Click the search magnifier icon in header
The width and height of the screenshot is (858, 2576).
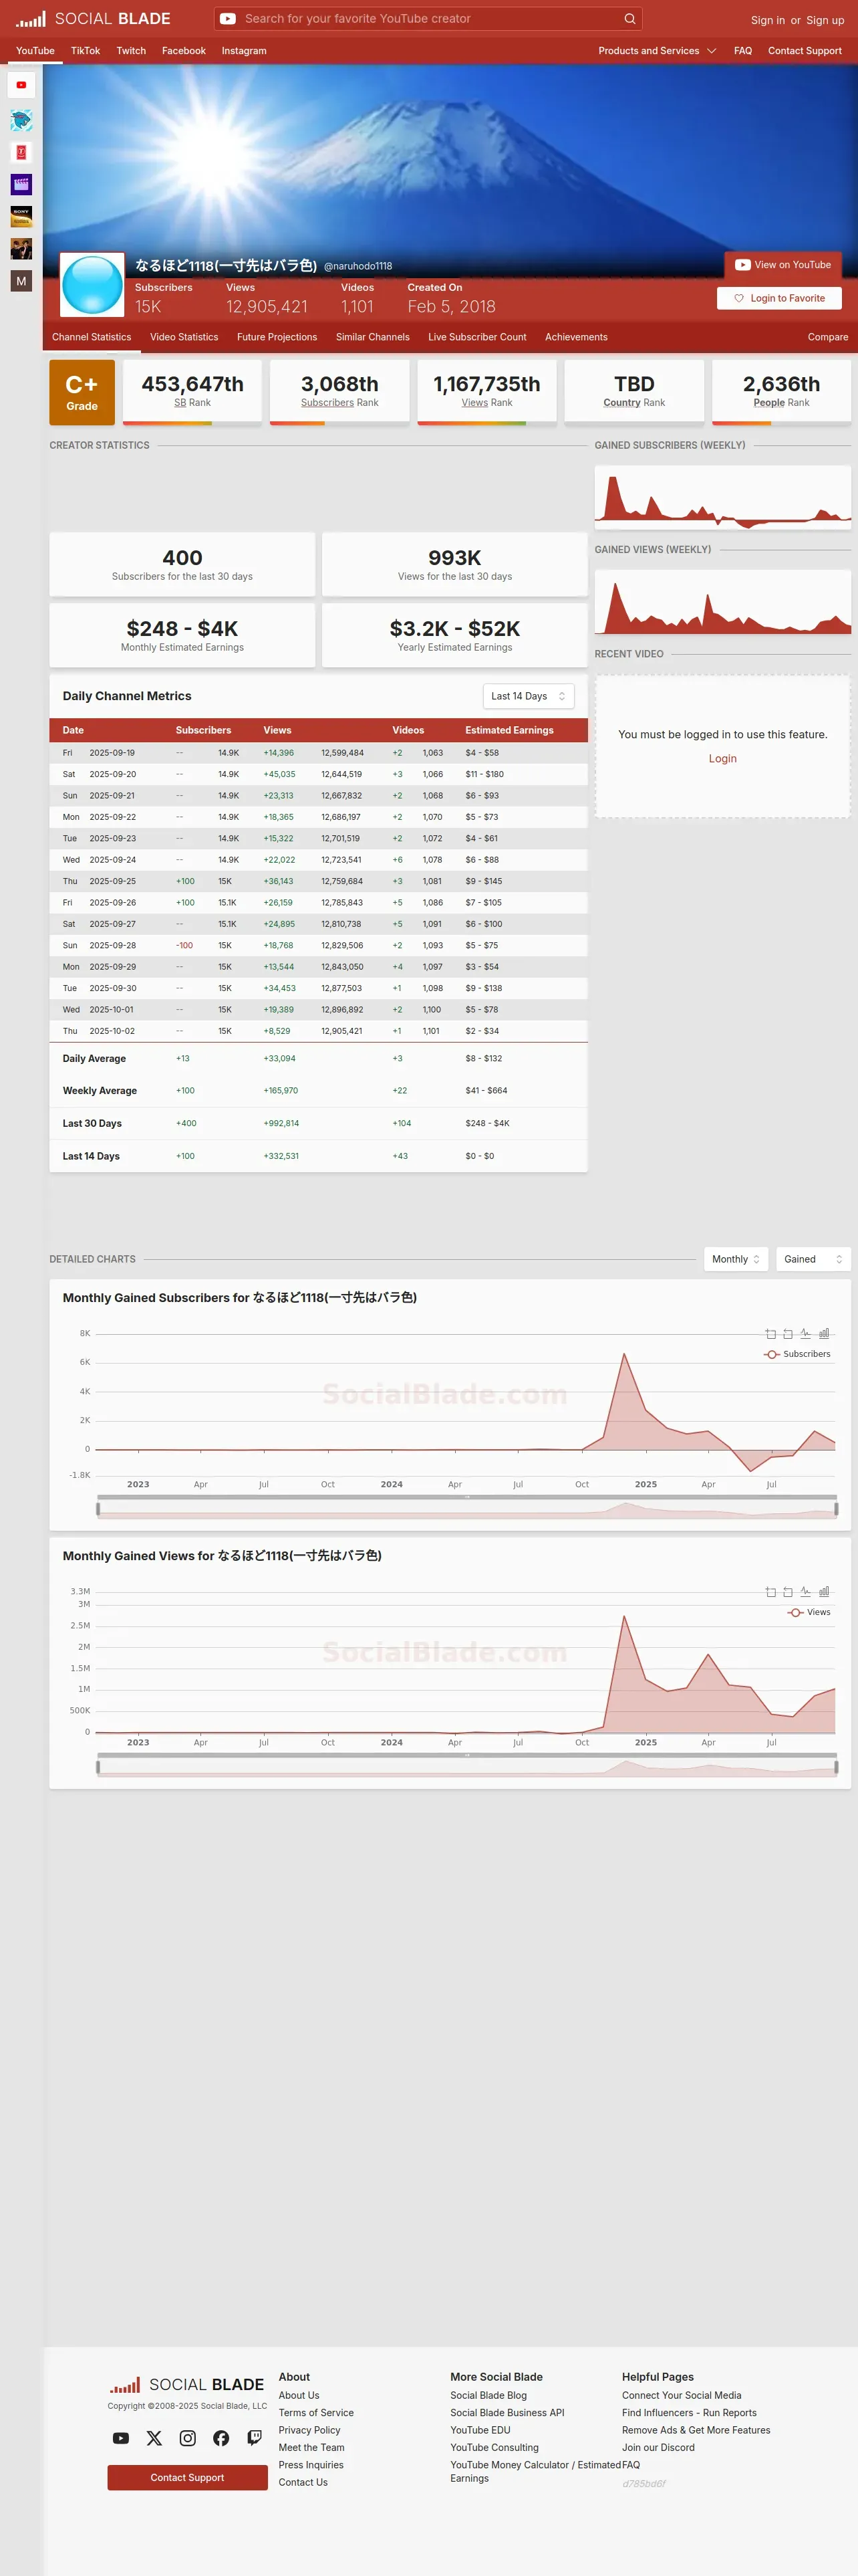click(629, 19)
